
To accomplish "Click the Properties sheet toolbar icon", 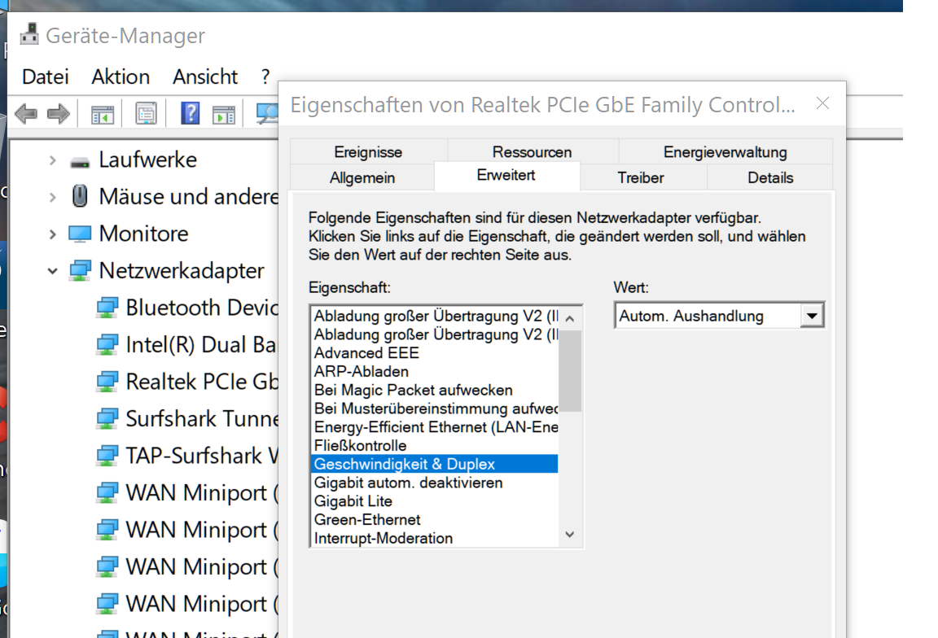I will 146,114.
